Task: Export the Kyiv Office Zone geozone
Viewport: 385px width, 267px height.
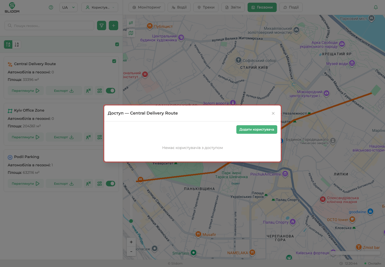Action: (x=64, y=137)
